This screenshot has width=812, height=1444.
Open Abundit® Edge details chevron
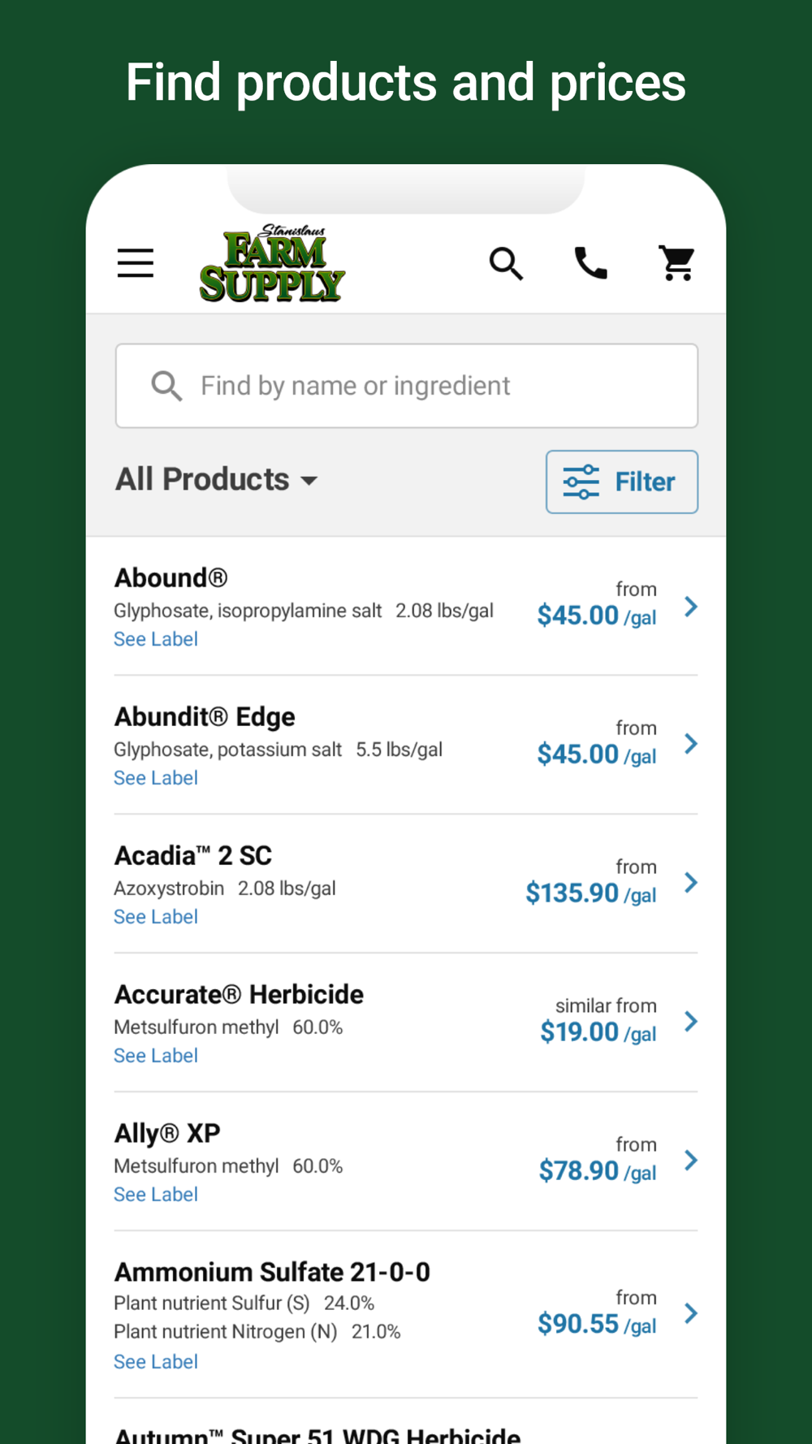[691, 744]
